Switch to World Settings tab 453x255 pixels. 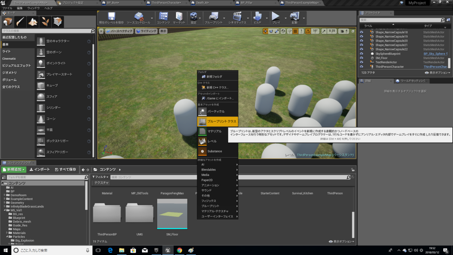pyautogui.click(x=412, y=81)
